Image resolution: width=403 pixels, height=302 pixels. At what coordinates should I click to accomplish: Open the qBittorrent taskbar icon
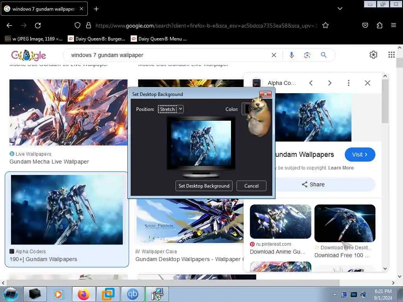(132, 294)
